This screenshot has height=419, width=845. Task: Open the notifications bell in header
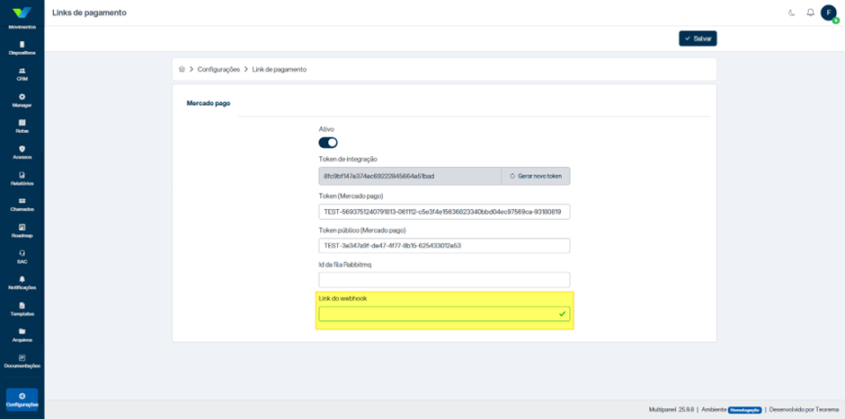810,13
